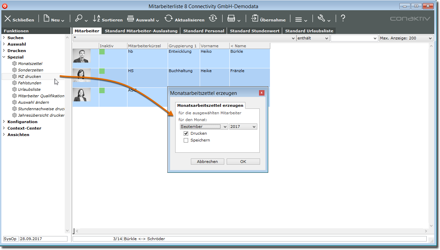Click the question mark help icon
This screenshot has width=440, height=250.
[343, 18]
